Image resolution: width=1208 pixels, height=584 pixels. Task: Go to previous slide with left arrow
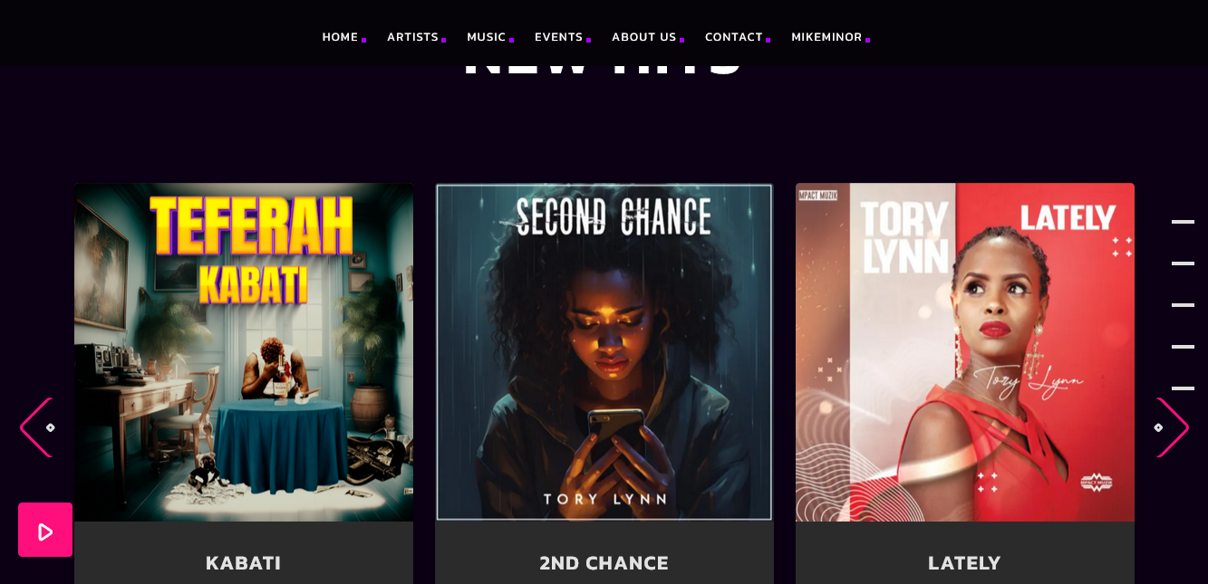click(x=37, y=427)
